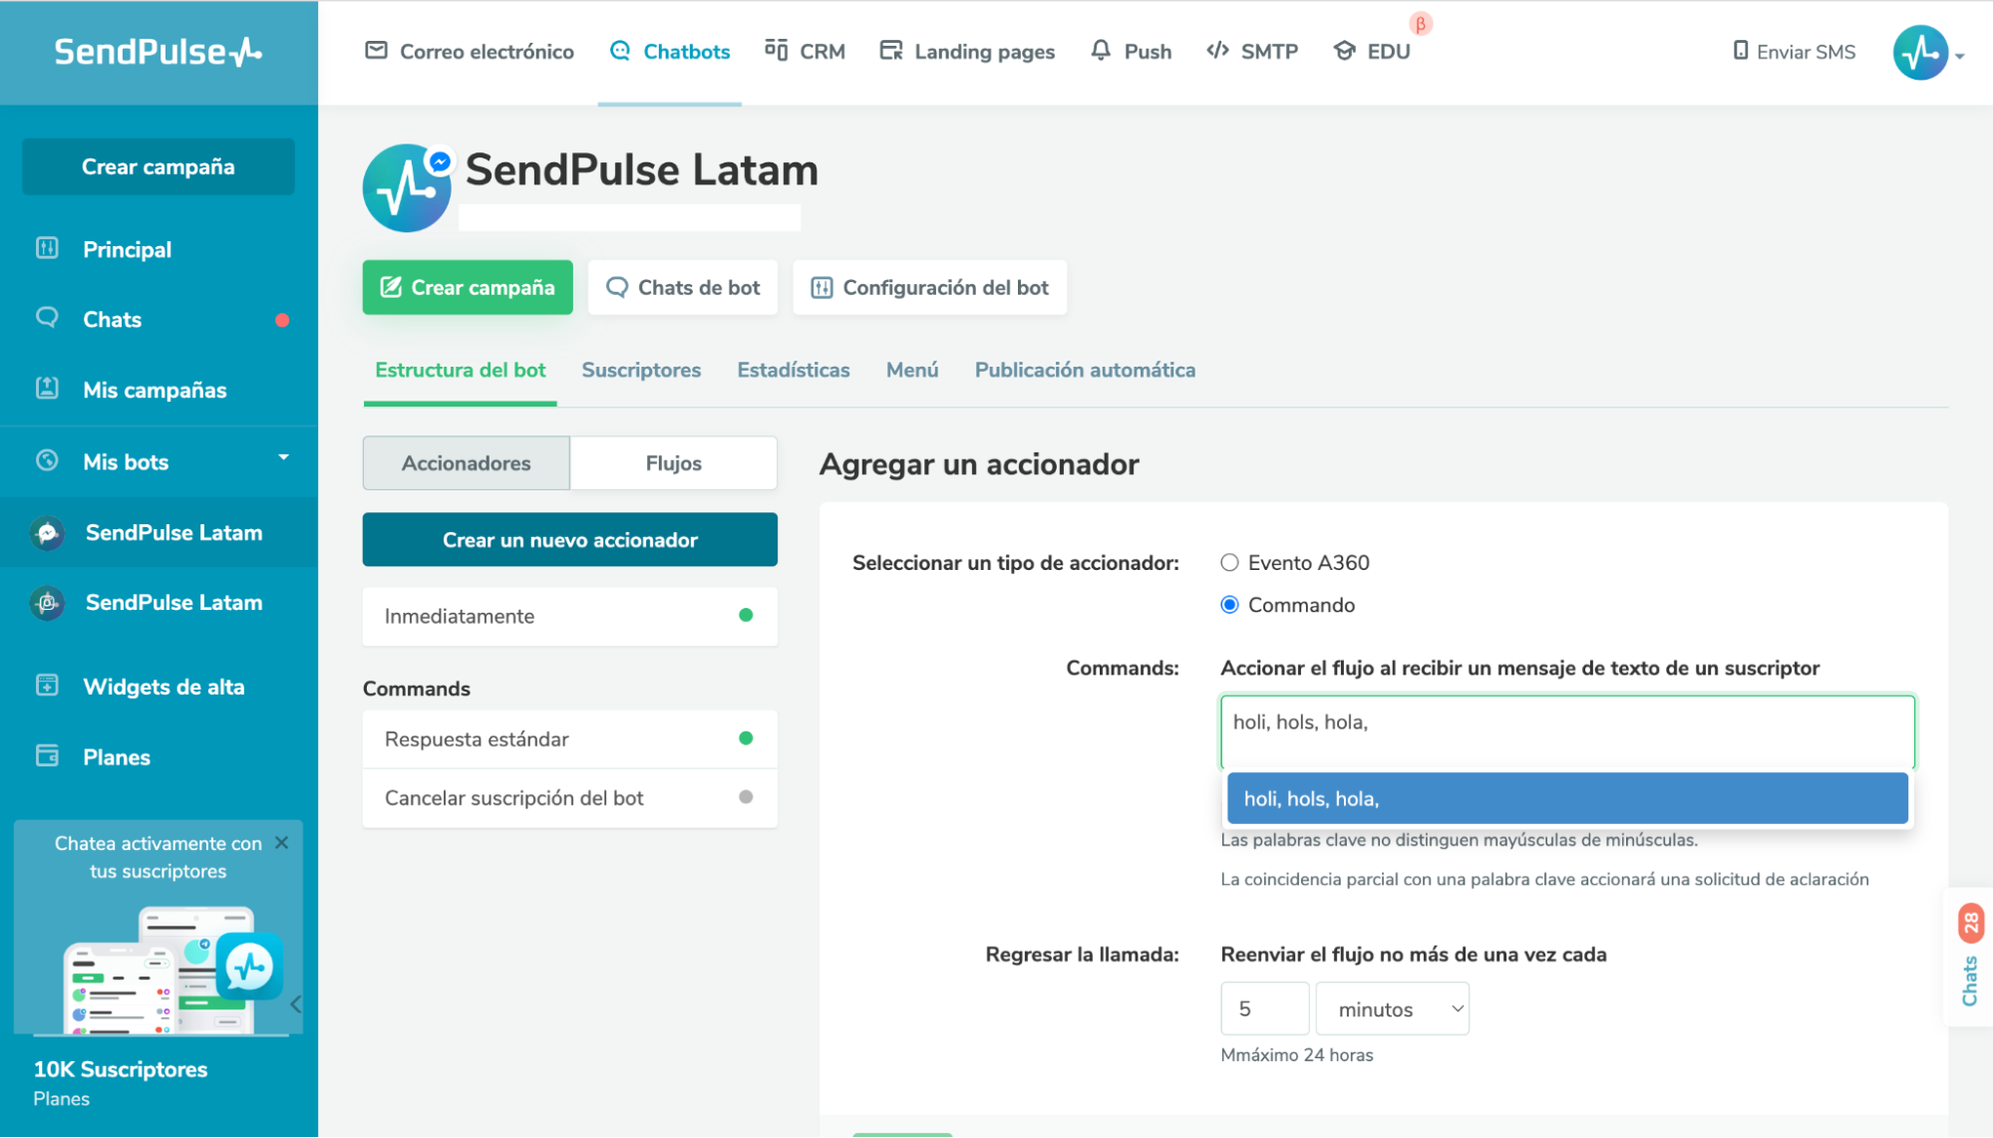Image resolution: width=1993 pixels, height=1138 pixels.
Task: Open the Menú tab
Action: (912, 370)
